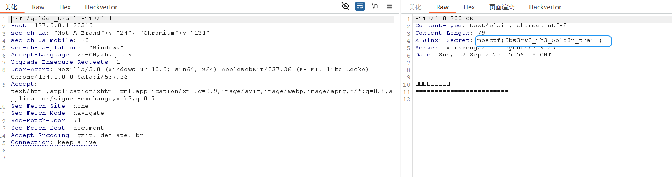Switch to the request Raw tab
Screen dimensions: 672x177
tap(38, 7)
